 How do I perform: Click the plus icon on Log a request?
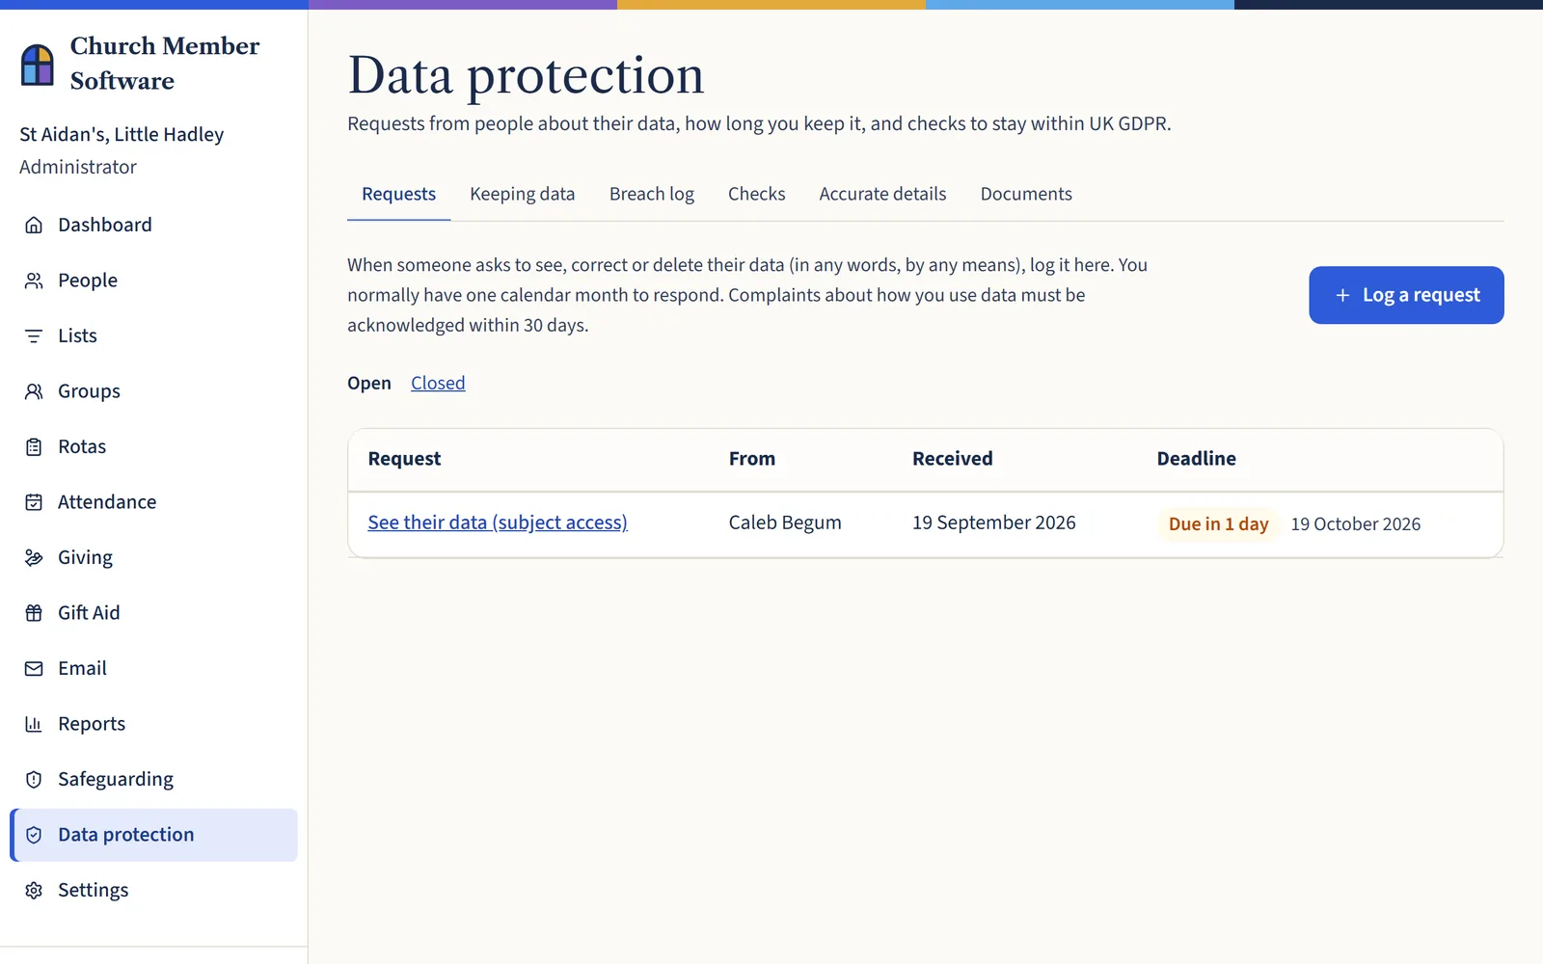(1342, 295)
